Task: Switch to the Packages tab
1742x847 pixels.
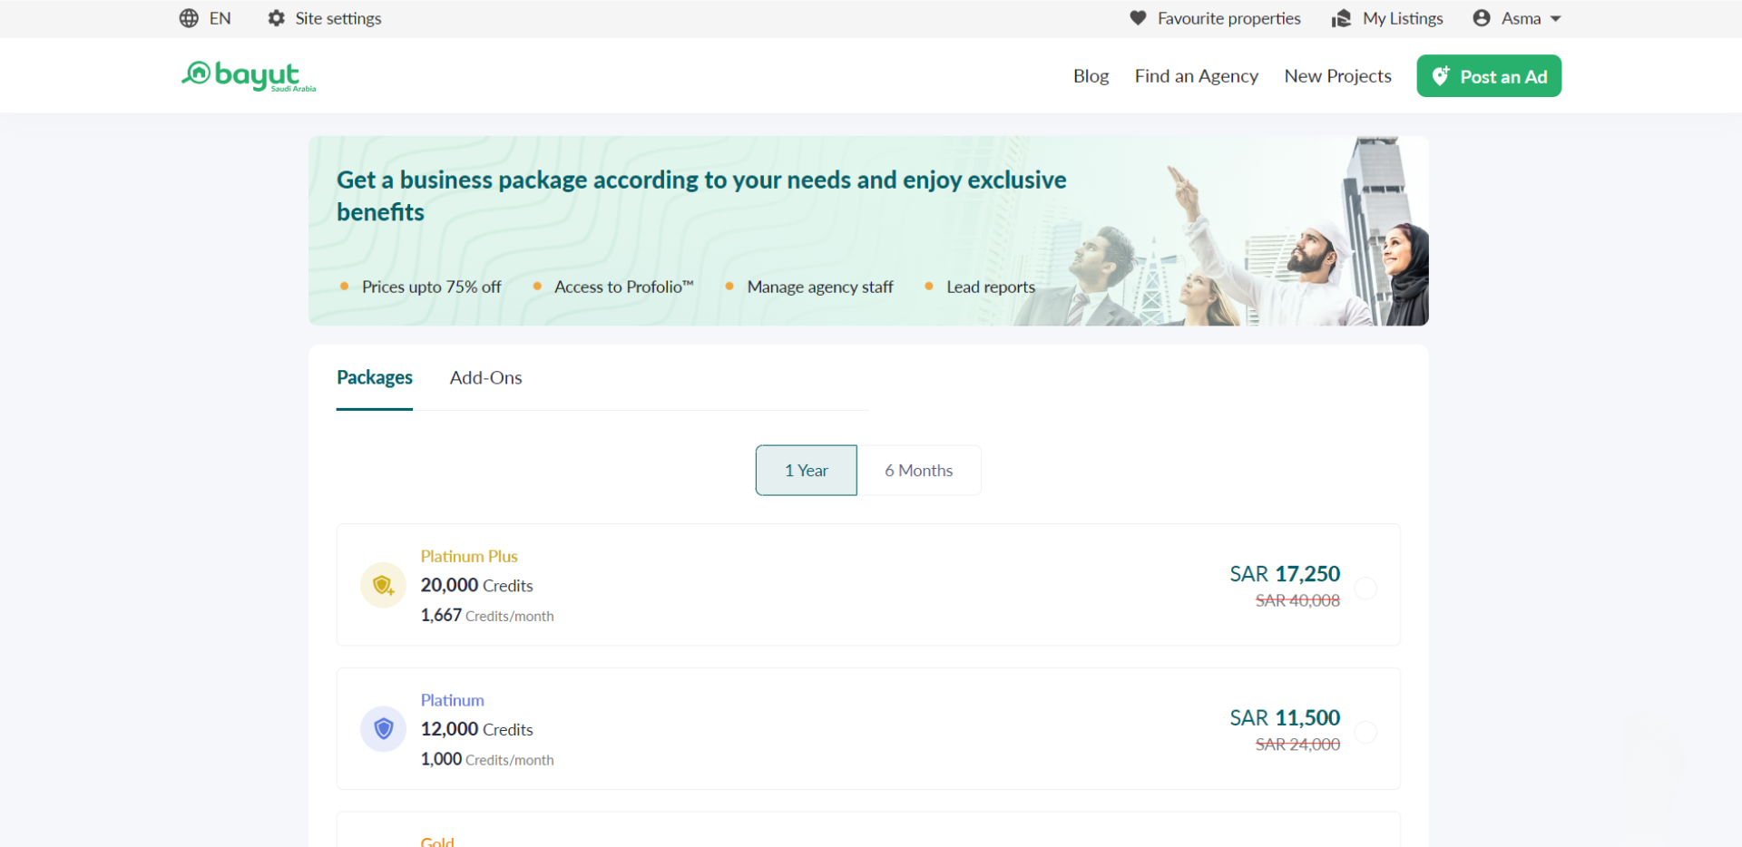Action: coord(375,378)
